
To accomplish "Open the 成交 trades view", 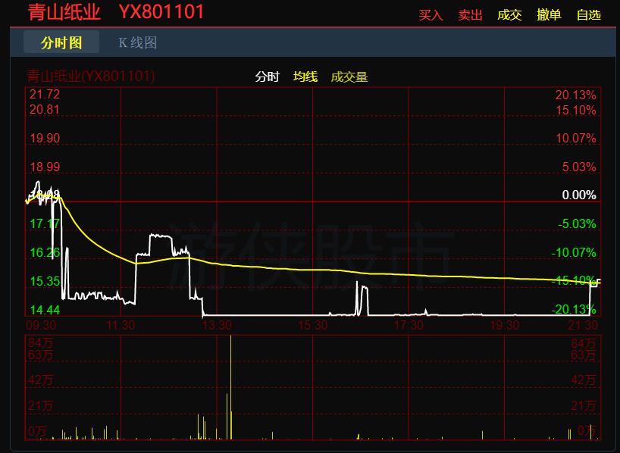I will (x=509, y=15).
